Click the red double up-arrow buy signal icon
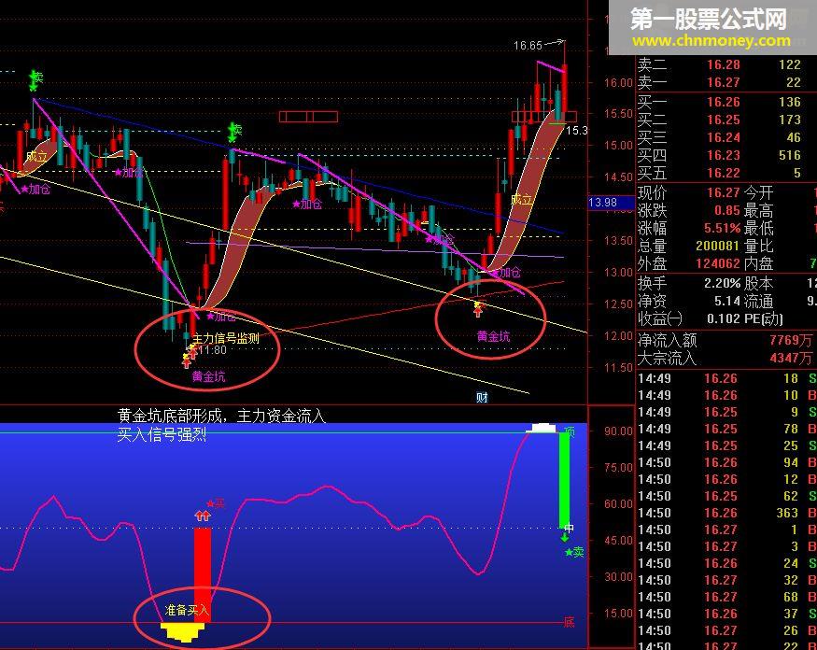The width and height of the screenshot is (817, 650). tap(203, 516)
